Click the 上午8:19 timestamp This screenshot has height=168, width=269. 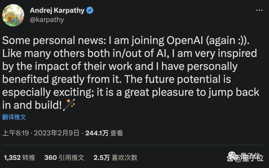(x=16, y=133)
